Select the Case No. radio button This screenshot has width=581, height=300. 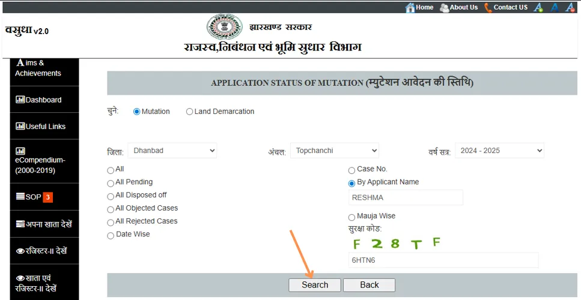coord(351,170)
